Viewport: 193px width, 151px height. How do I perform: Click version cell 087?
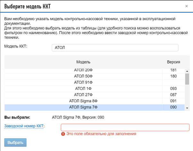pos(173,95)
